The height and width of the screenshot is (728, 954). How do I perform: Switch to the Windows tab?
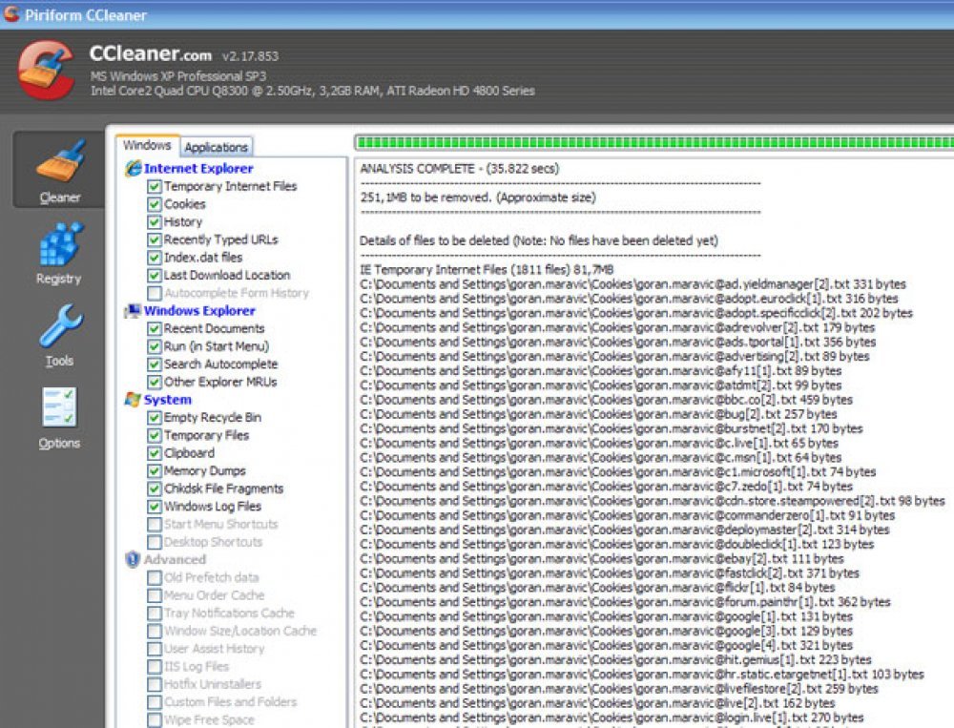(x=147, y=145)
